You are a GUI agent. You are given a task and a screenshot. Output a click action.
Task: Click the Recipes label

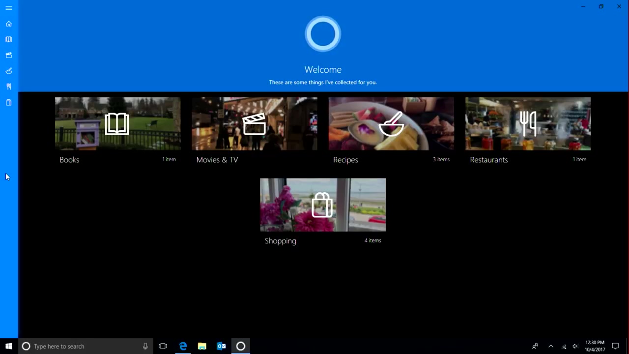(x=345, y=160)
